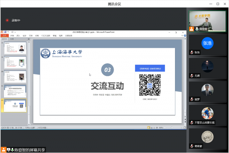Click slide area scroll-down arrow
Viewport: 229px width, 153px height.
(x=185, y=117)
